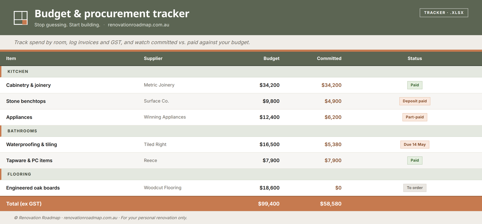The width and height of the screenshot is (482, 224).
Task: Select the Appliances item
Action: (19, 117)
